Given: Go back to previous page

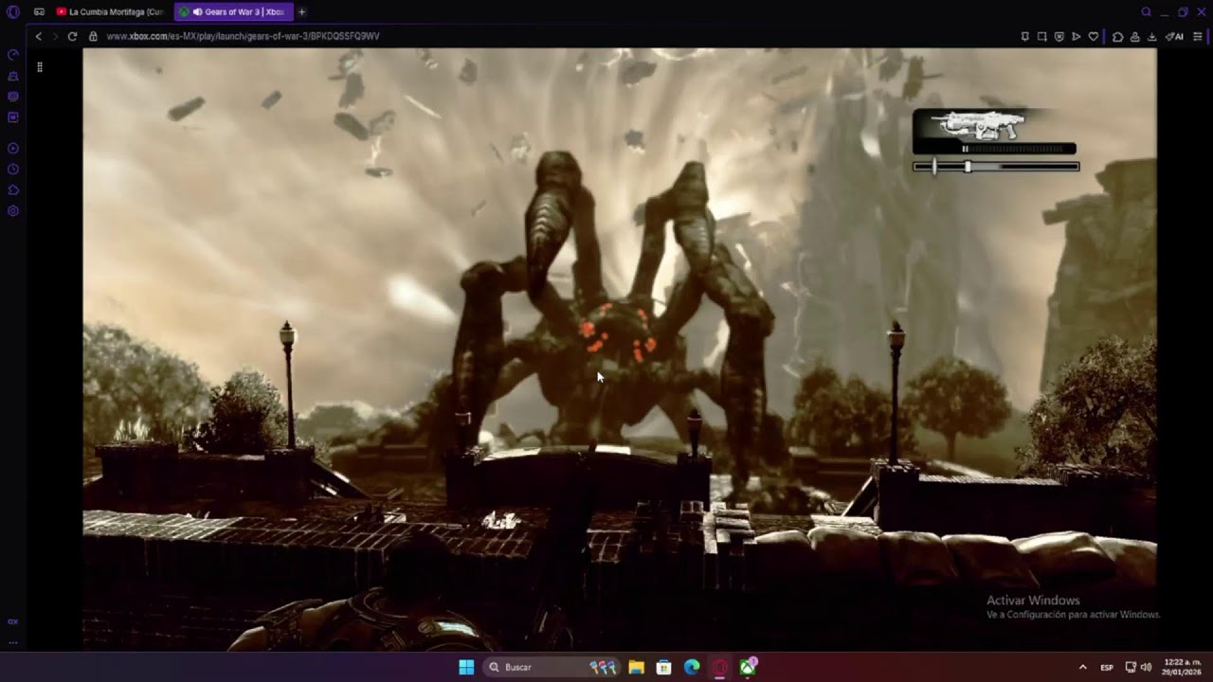Looking at the screenshot, I should coord(38,36).
